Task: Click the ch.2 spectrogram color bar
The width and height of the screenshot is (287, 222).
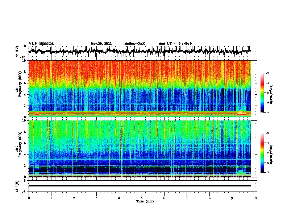Action: pos(262,153)
